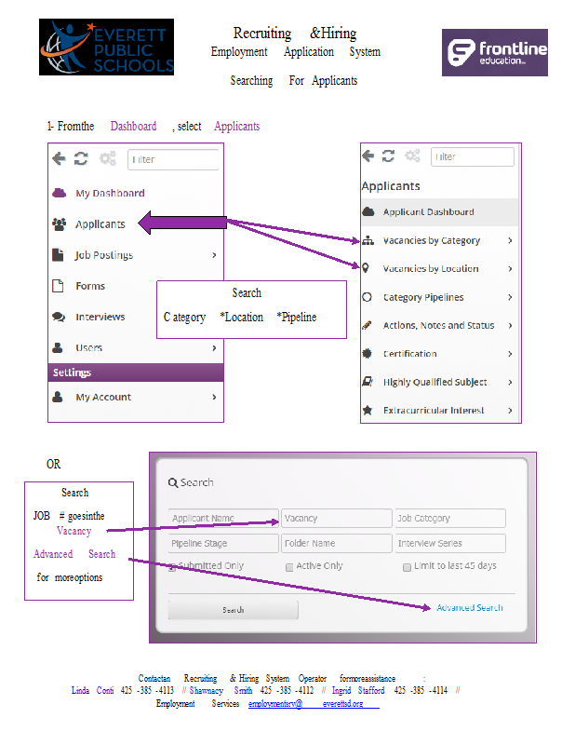The image size is (575, 745).
Task: Check Limit to last 45 days
Action: (407, 567)
